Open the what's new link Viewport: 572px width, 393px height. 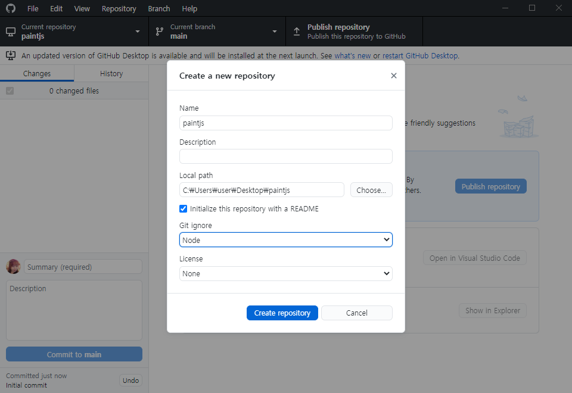352,55
